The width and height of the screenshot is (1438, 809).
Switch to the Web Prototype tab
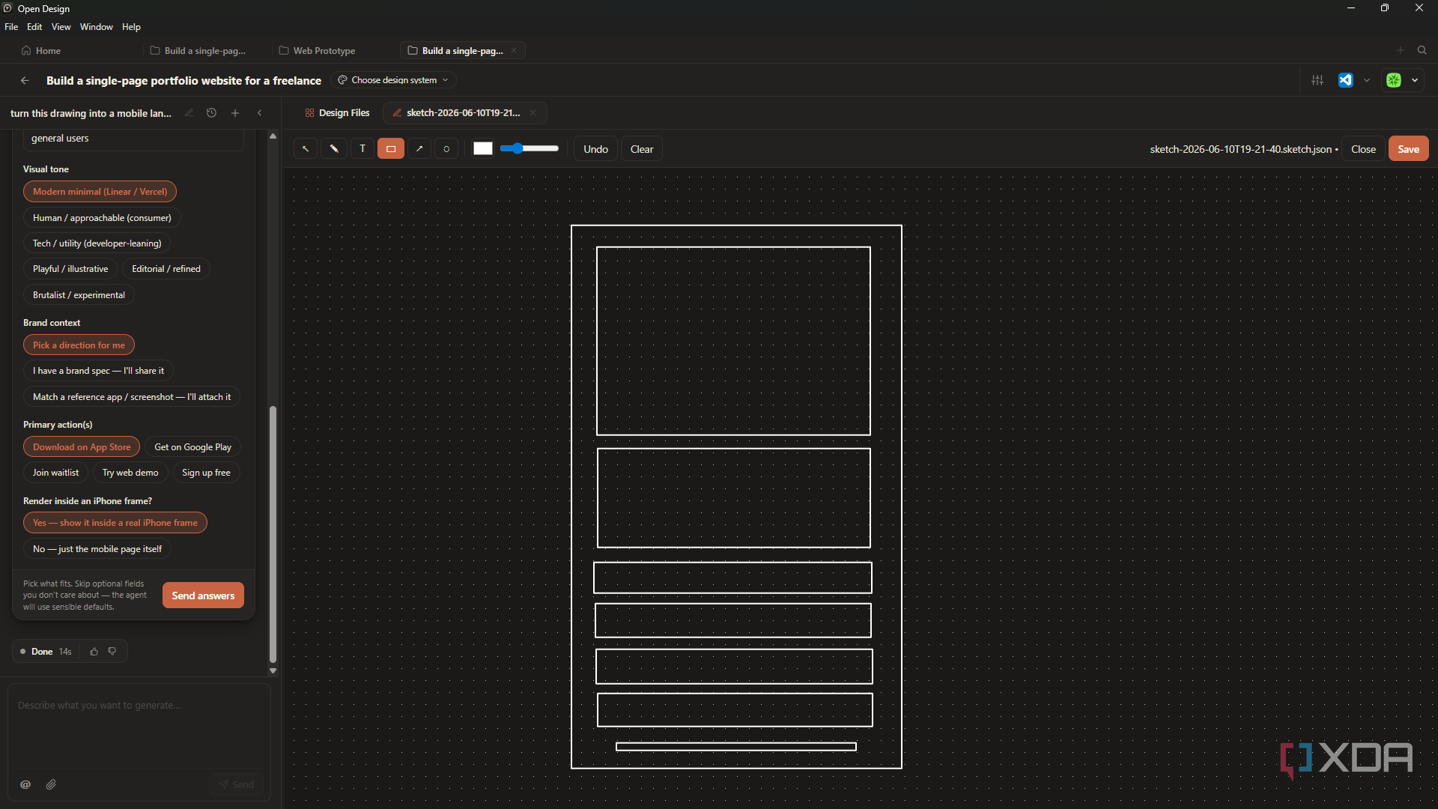[318, 51]
